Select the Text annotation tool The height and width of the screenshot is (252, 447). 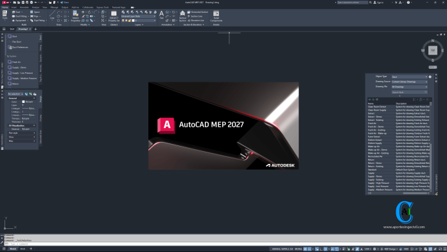(x=161, y=15)
